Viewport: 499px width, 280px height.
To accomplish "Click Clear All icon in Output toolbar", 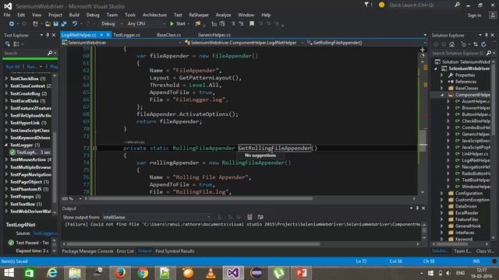I will coord(249,217).
